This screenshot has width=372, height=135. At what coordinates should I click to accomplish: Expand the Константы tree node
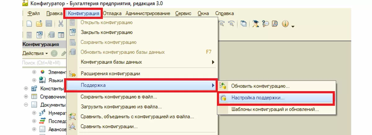[x=26, y=89]
